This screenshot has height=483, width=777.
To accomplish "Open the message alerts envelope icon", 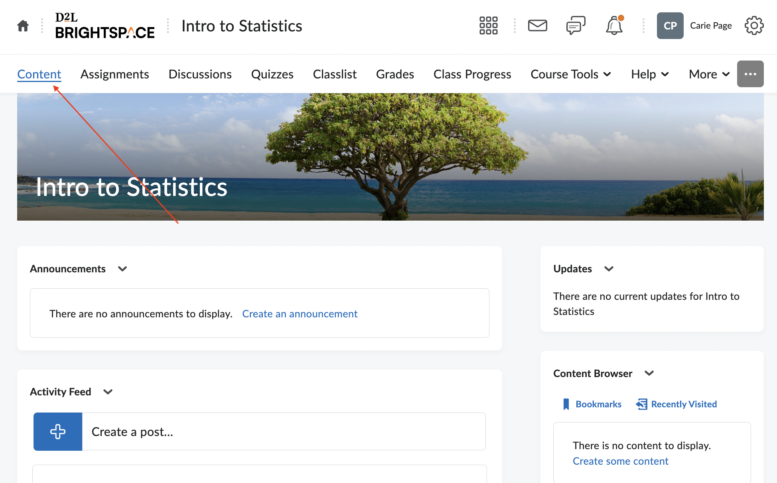I will point(537,26).
